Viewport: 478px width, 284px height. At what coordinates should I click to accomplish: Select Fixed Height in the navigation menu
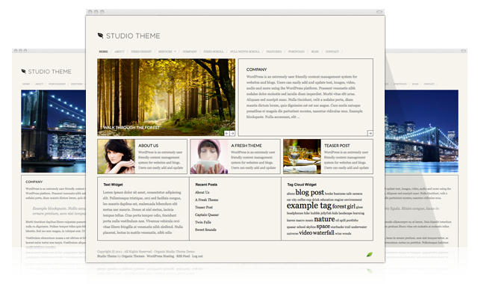(141, 52)
